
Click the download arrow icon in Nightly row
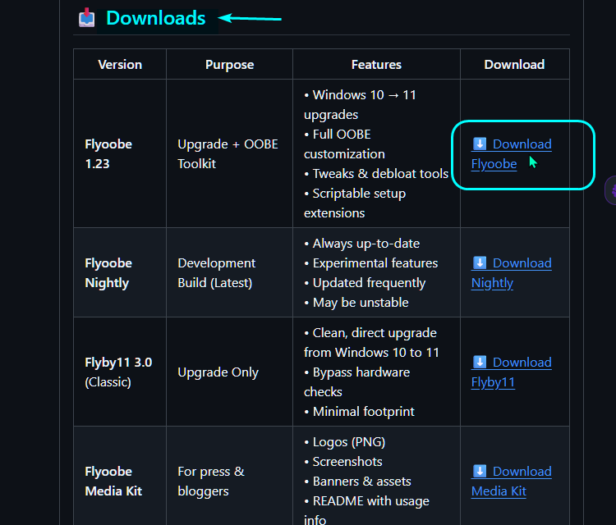click(x=480, y=262)
